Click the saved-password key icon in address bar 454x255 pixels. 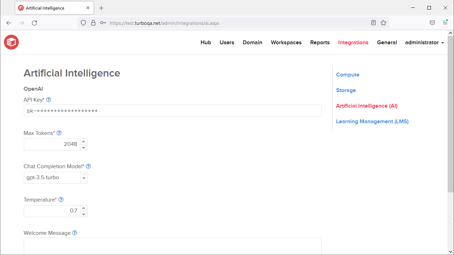pyautogui.click(x=103, y=23)
